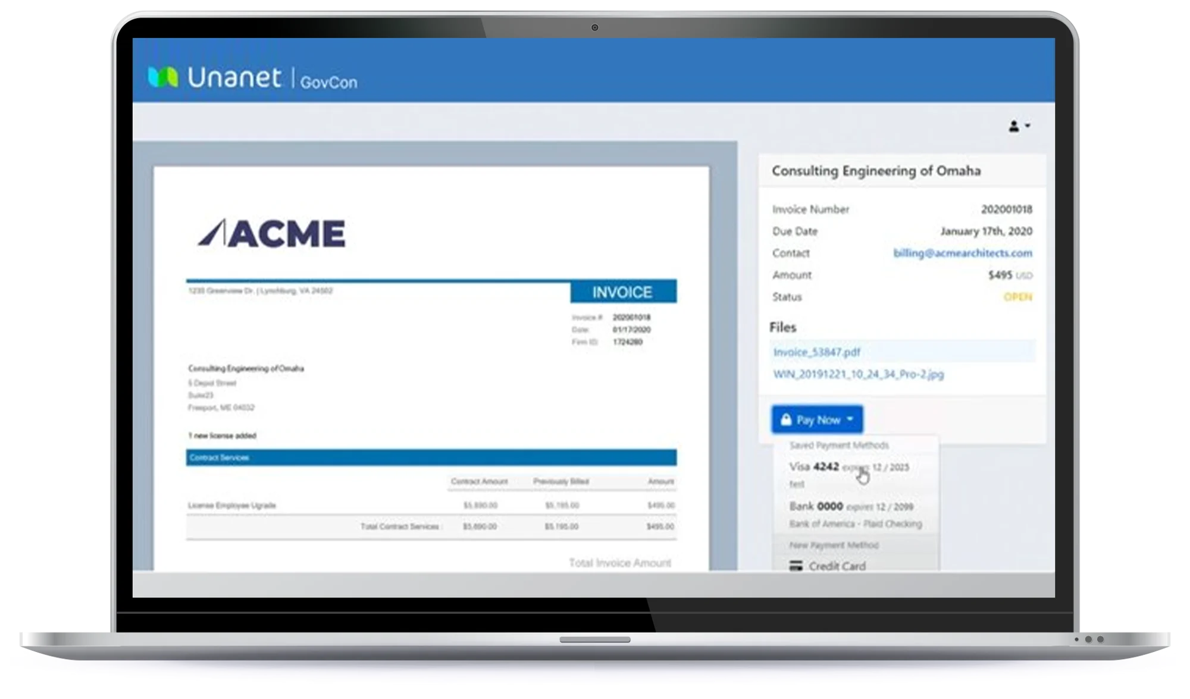The image size is (1190, 699).
Task: Click the blue INVOICE heading box
Action: tap(623, 292)
